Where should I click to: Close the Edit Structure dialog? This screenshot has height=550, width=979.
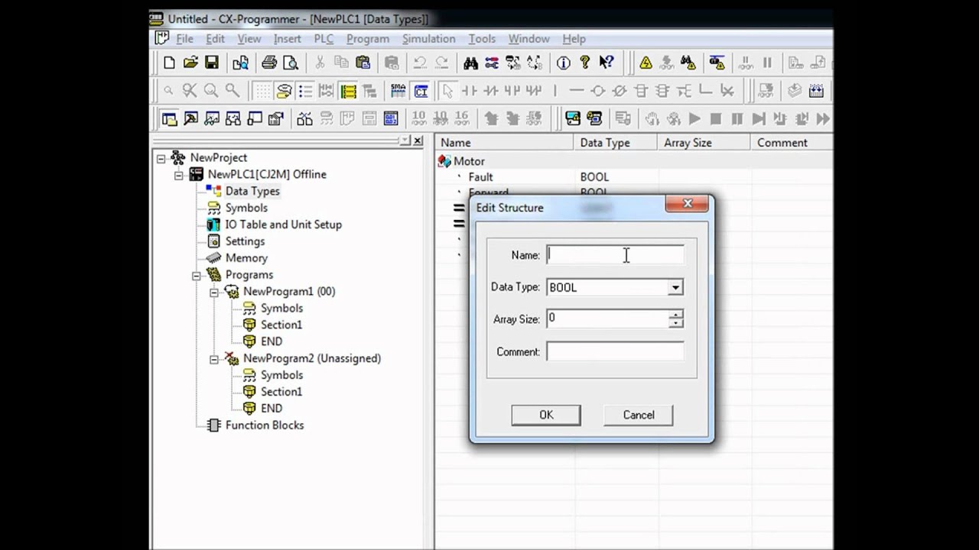687,204
